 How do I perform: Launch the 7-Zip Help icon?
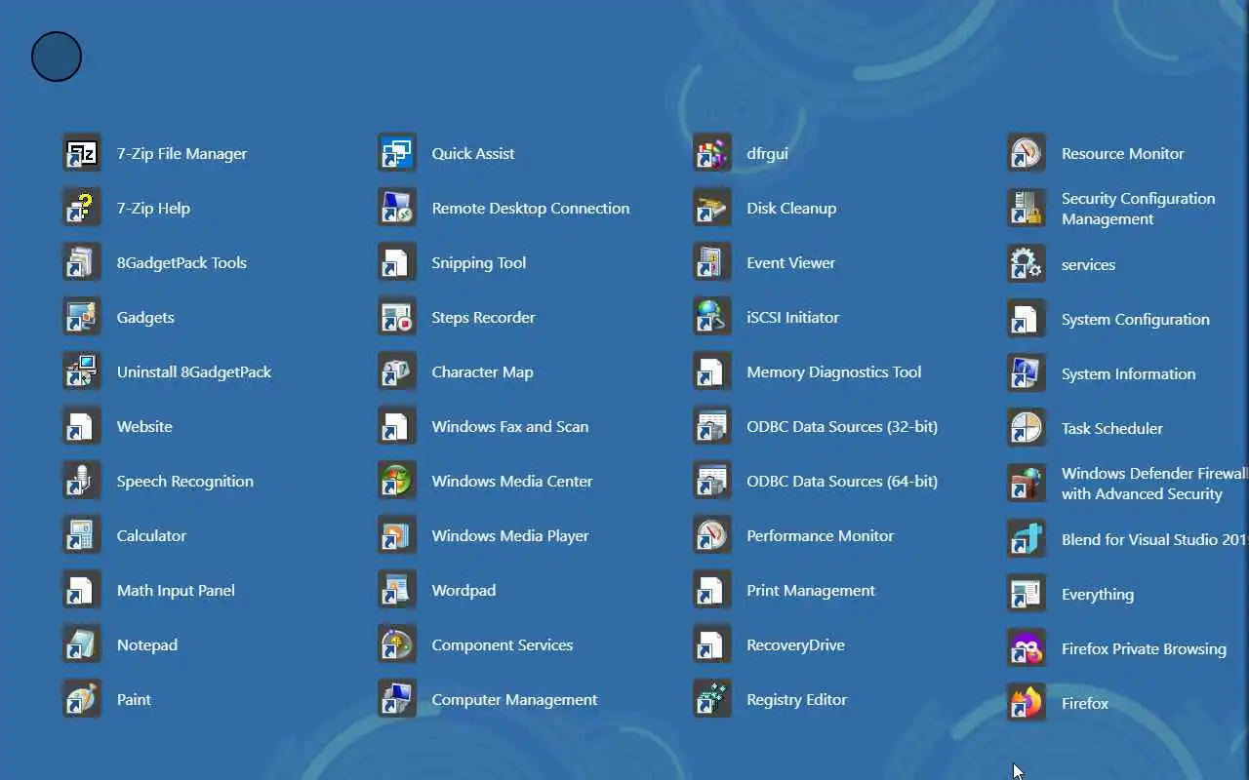pyautogui.click(x=82, y=208)
